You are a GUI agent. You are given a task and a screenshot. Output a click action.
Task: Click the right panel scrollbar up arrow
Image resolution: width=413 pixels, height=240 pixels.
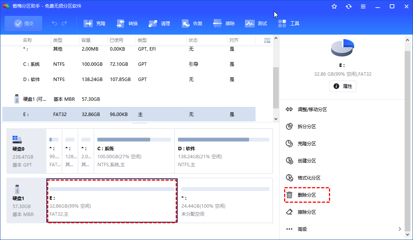pyautogui.click(x=407, y=40)
